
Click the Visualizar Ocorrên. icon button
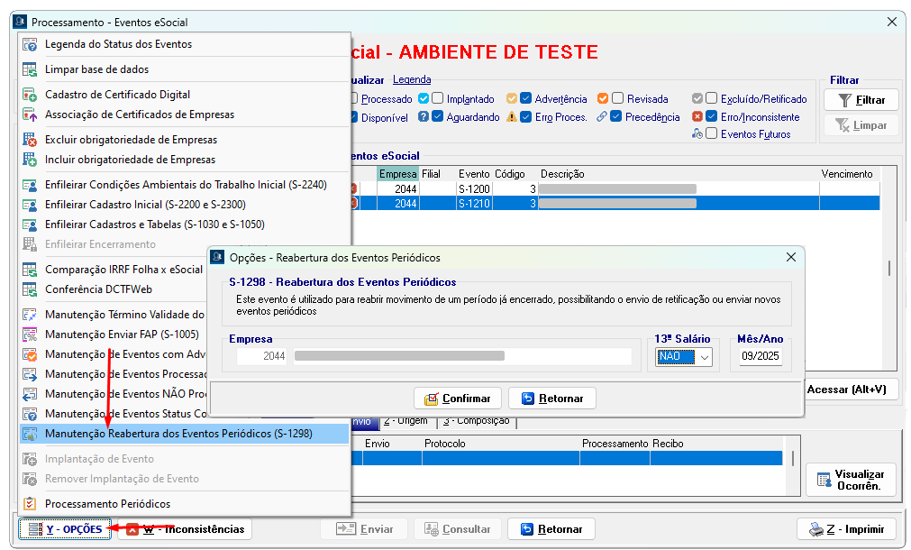click(822, 481)
